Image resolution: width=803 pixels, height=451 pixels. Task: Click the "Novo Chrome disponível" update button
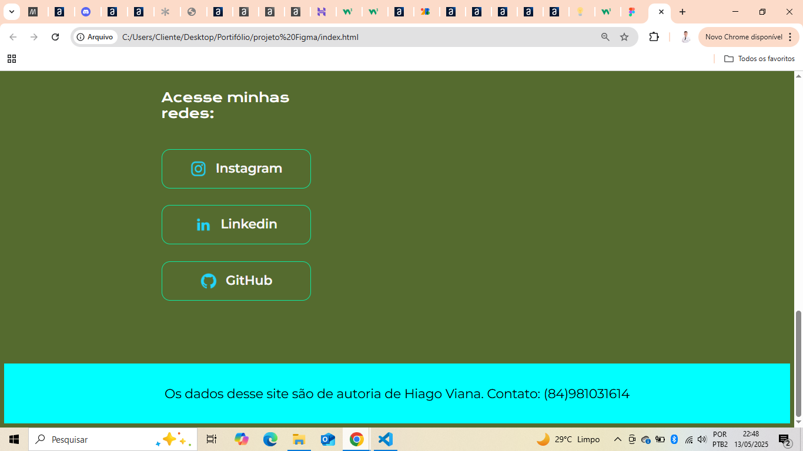click(x=744, y=37)
